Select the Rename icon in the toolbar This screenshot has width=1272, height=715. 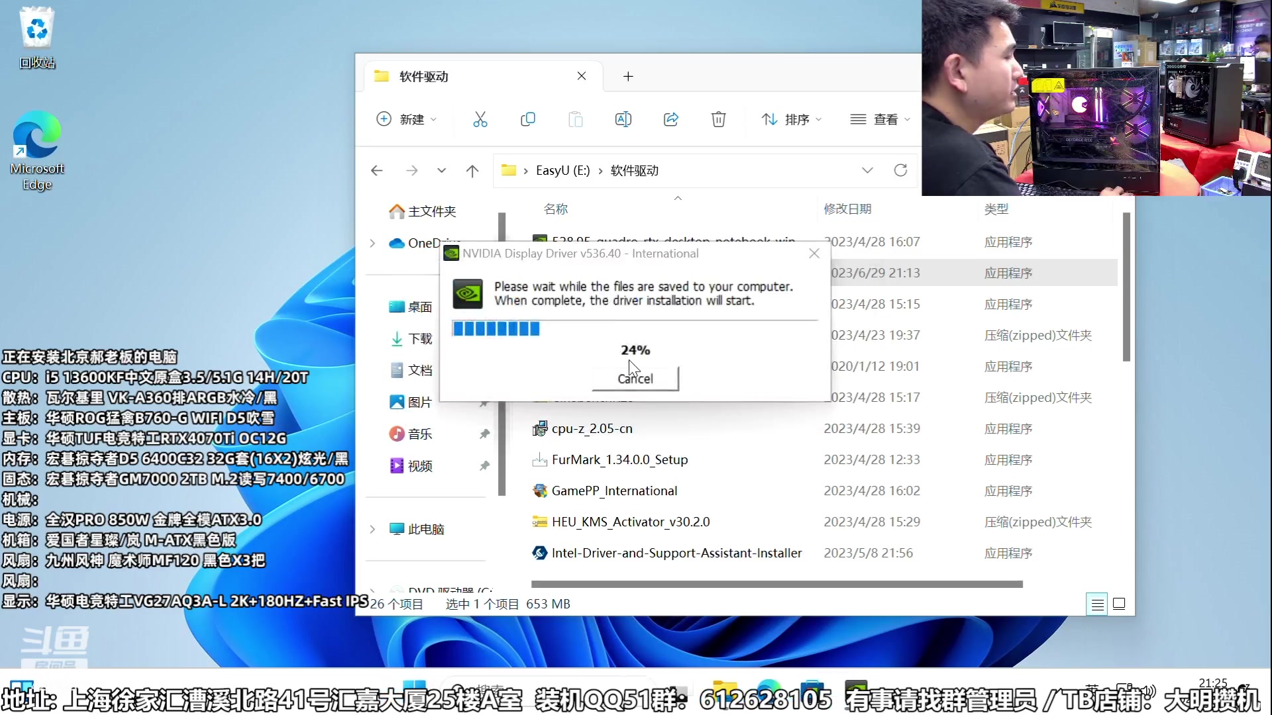pyautogui.click(x=623, y=119)
